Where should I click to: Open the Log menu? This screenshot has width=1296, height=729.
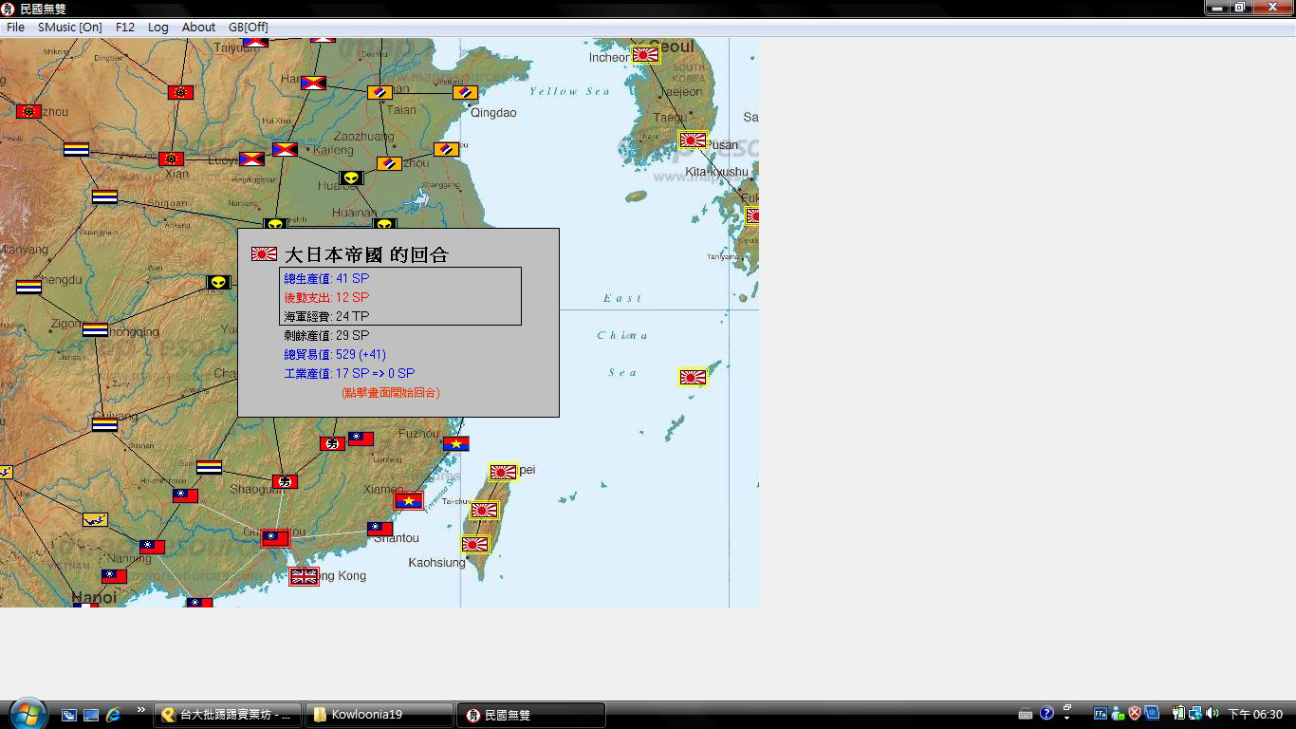(x=157, y=28)
